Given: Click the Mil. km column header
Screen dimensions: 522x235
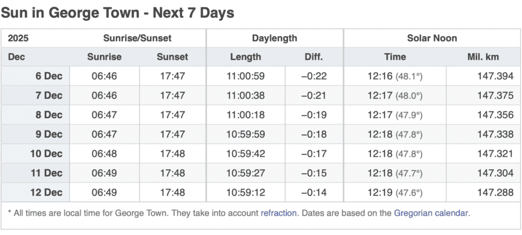Looking at the screenshot, I should pyautogui.click(x=484, y=57).
